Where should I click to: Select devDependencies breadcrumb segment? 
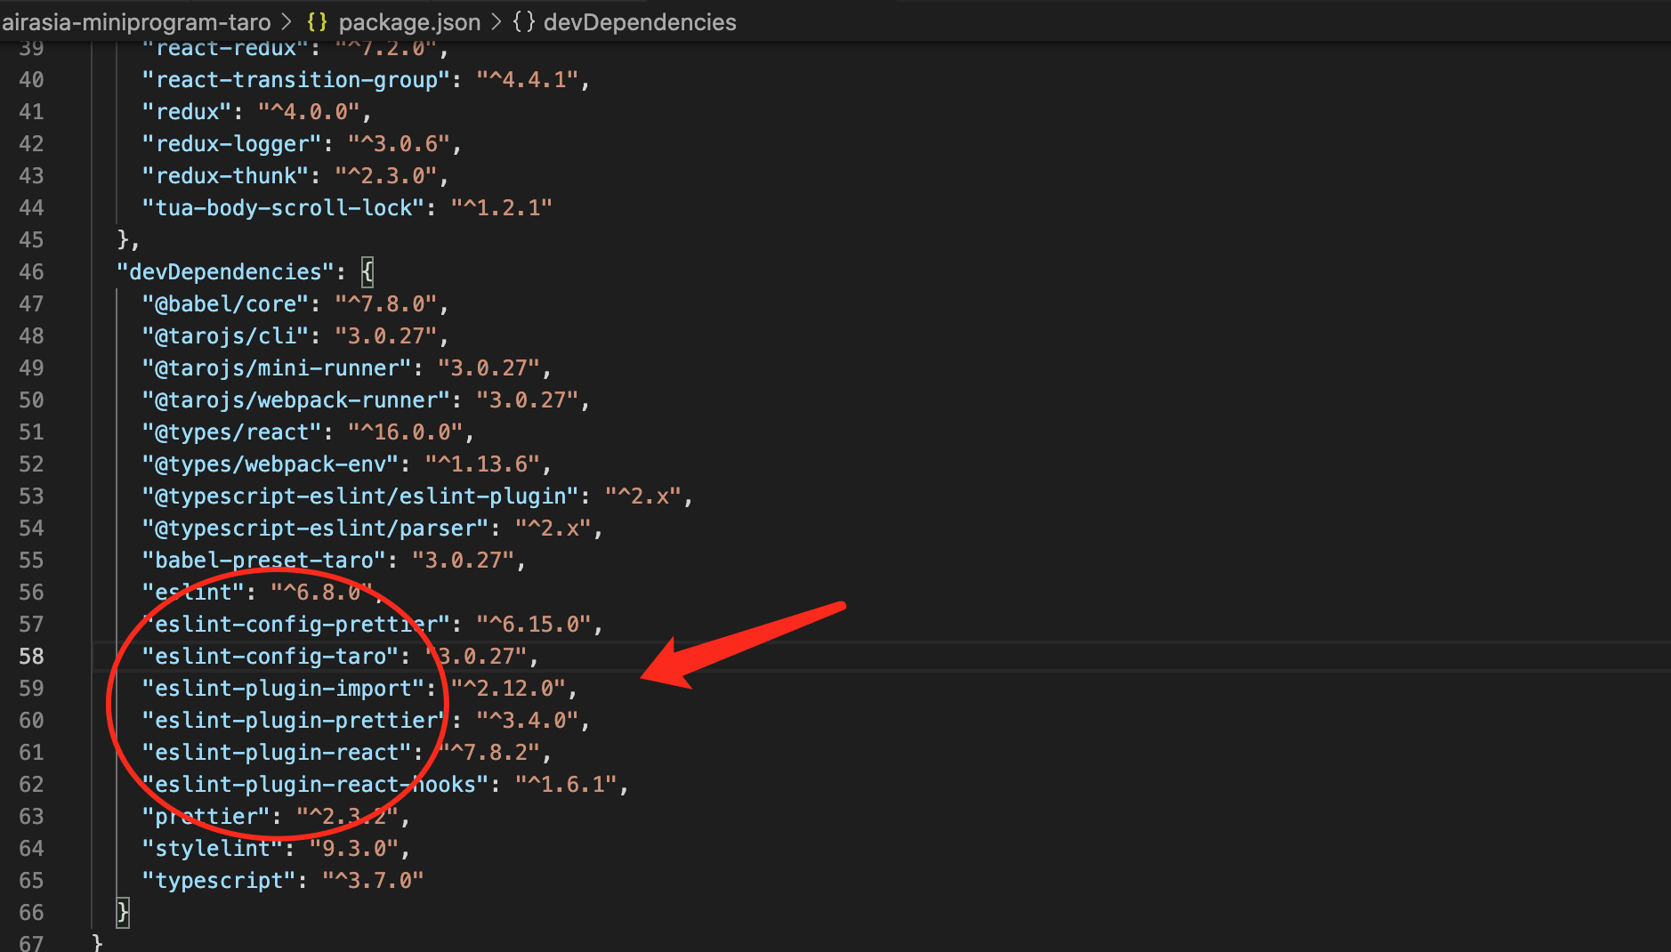point(640,22)
